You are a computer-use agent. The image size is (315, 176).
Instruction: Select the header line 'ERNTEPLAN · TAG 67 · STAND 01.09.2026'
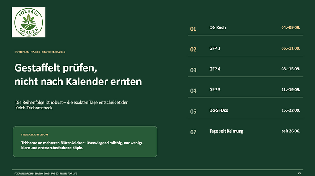[40, 52]
